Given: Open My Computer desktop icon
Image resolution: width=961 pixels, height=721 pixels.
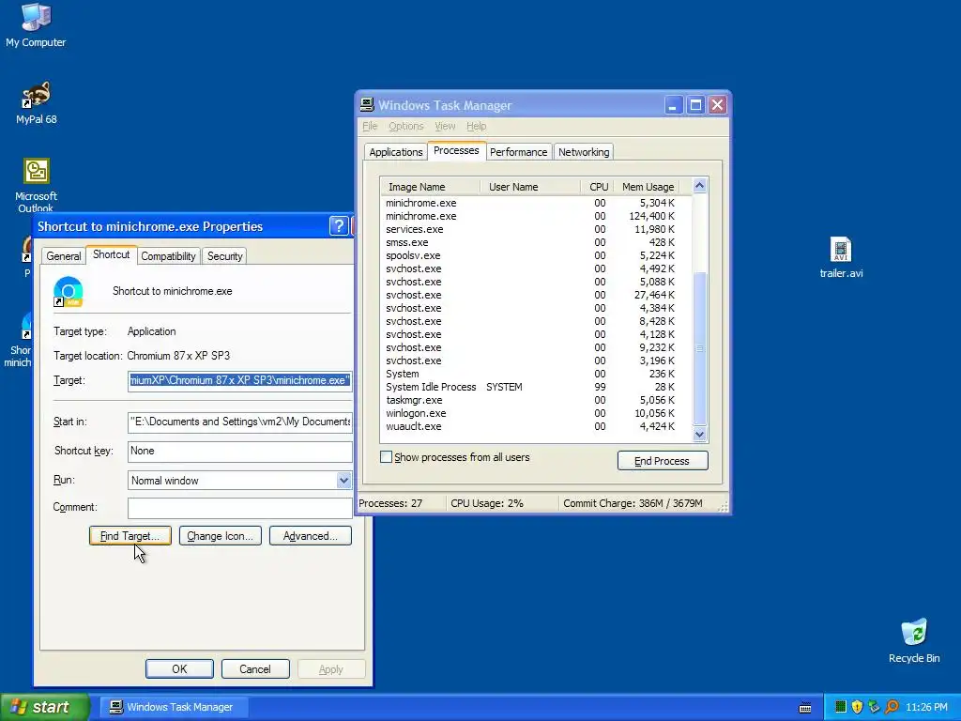Looking at the screenshot, I should pyautogui.click(x=36, y=24).
